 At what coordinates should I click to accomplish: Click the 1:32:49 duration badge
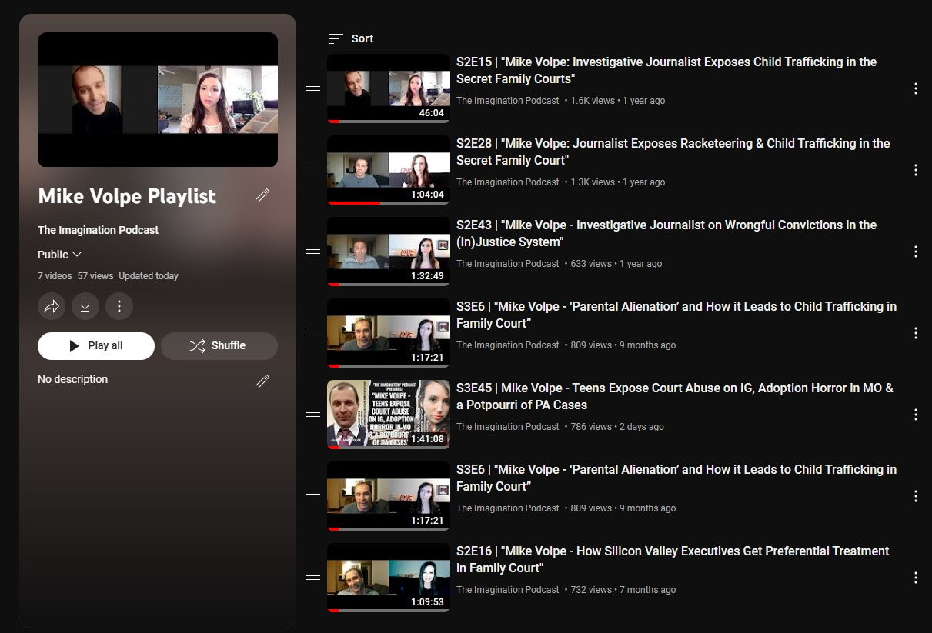point(427,276)
